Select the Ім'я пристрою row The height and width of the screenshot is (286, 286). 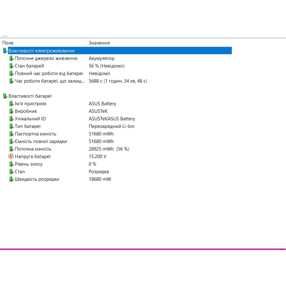pyautogui.click(x=30, y=104)
